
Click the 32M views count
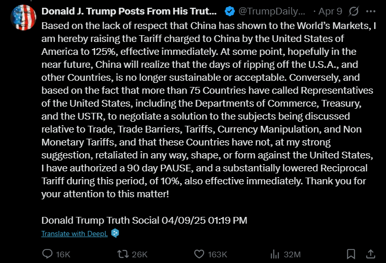[x=292, y=254]
